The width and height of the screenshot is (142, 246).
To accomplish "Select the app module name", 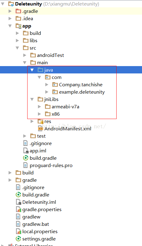I will 27,26.
